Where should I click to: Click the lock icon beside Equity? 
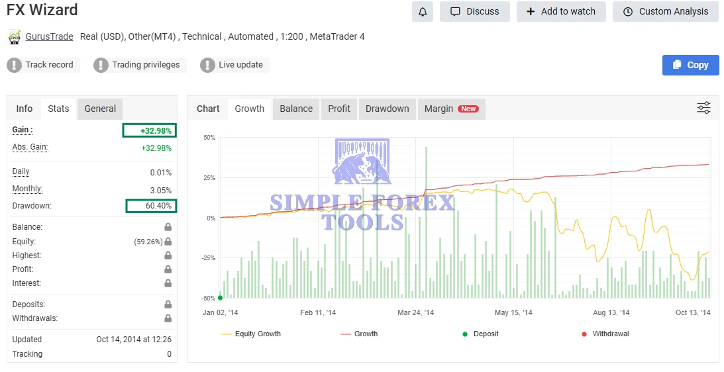(168, 242)
